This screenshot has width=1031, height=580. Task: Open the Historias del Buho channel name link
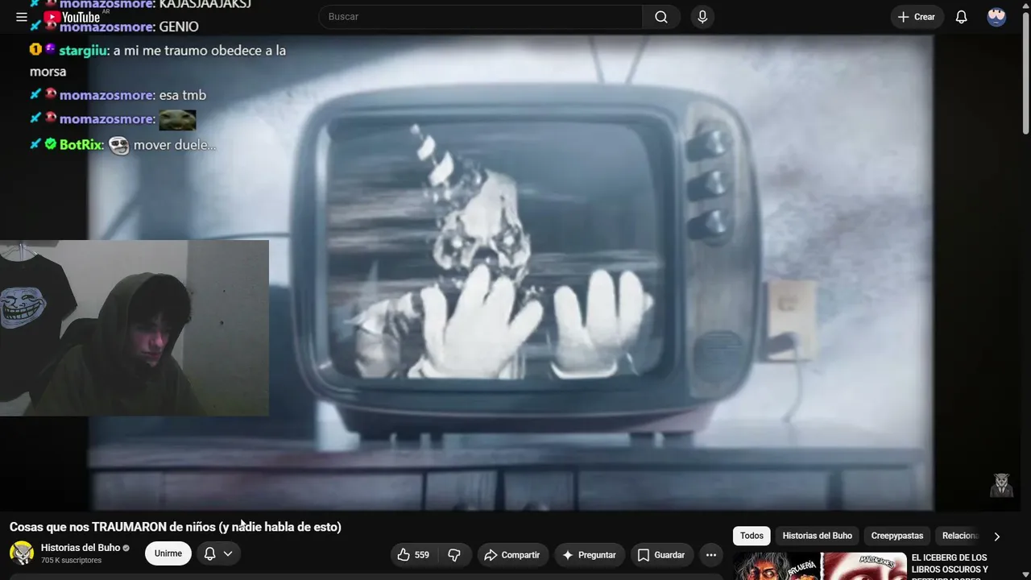pyautogui.click(x=81, y=548)
